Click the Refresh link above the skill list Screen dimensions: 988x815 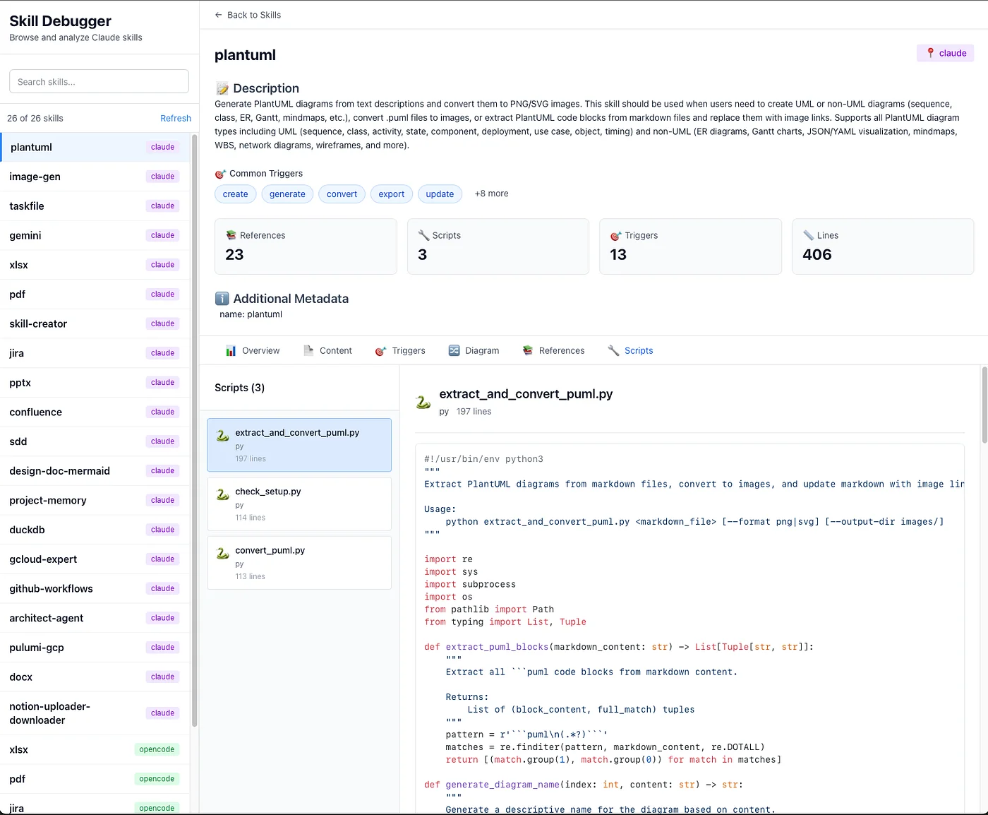coord(175,118)
